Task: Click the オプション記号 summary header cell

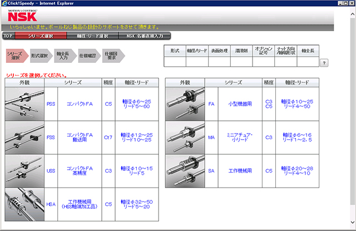Action: coord(263,51)
